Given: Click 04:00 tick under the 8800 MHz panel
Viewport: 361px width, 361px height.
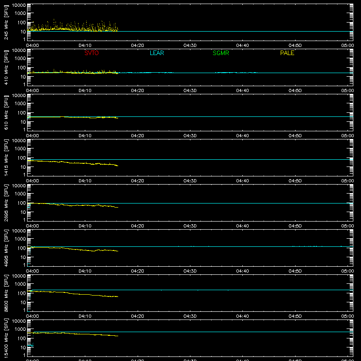Looking at the screenshot, I should (x=32, y=316).
